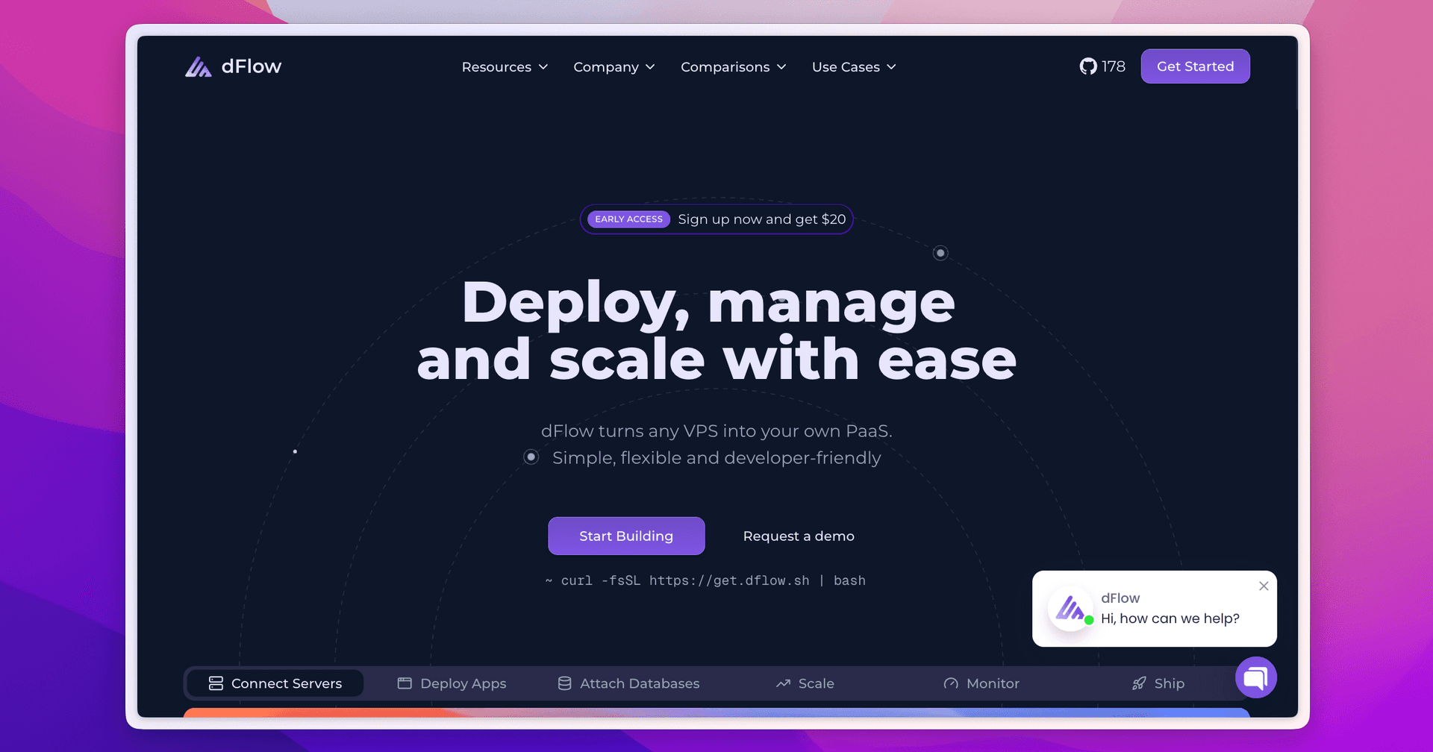Click the dFlow logo in the header

[232, 66]
